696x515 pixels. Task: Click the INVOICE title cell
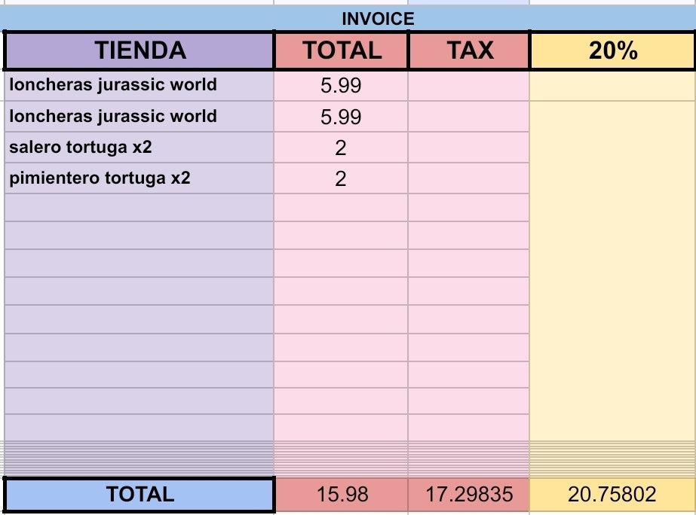[x=377, y=19]
